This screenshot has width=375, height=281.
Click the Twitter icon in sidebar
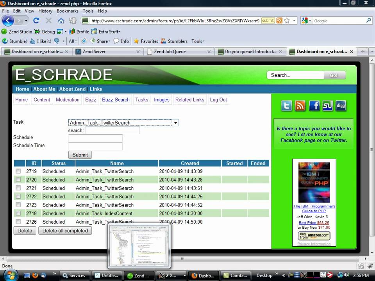point(286,106)
